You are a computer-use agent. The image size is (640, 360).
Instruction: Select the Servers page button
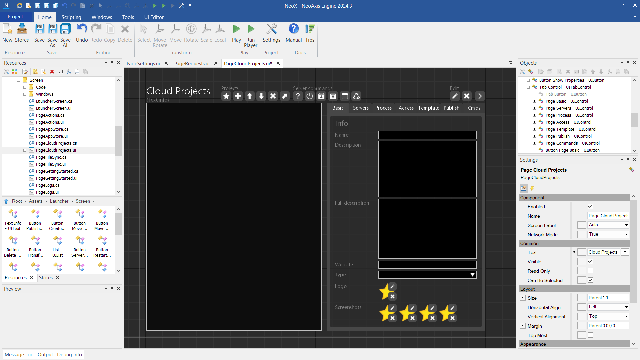361,108
